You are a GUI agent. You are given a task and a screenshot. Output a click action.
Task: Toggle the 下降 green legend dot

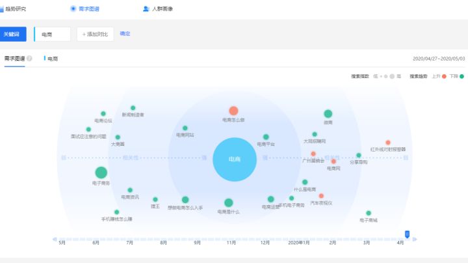pyautogui.click(x=461, y=76)
